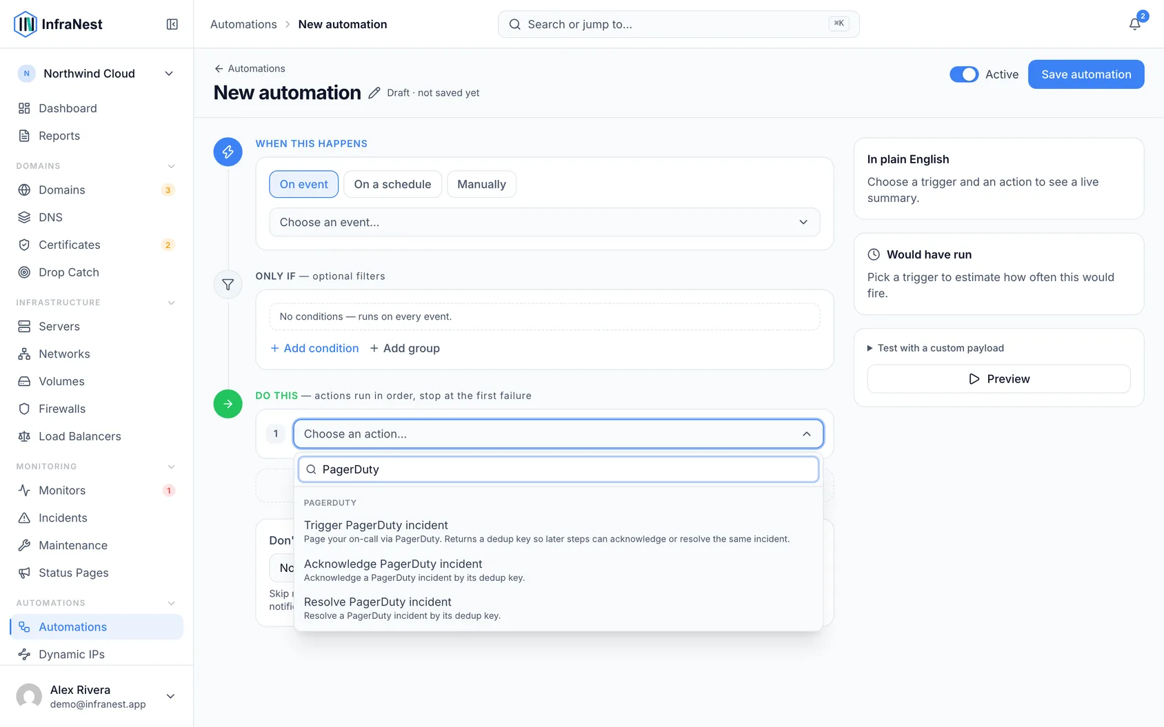Click the Firewalls shield icon
Screen dimensions: 1164x727
pyautogui.click(x=24, y=409)
